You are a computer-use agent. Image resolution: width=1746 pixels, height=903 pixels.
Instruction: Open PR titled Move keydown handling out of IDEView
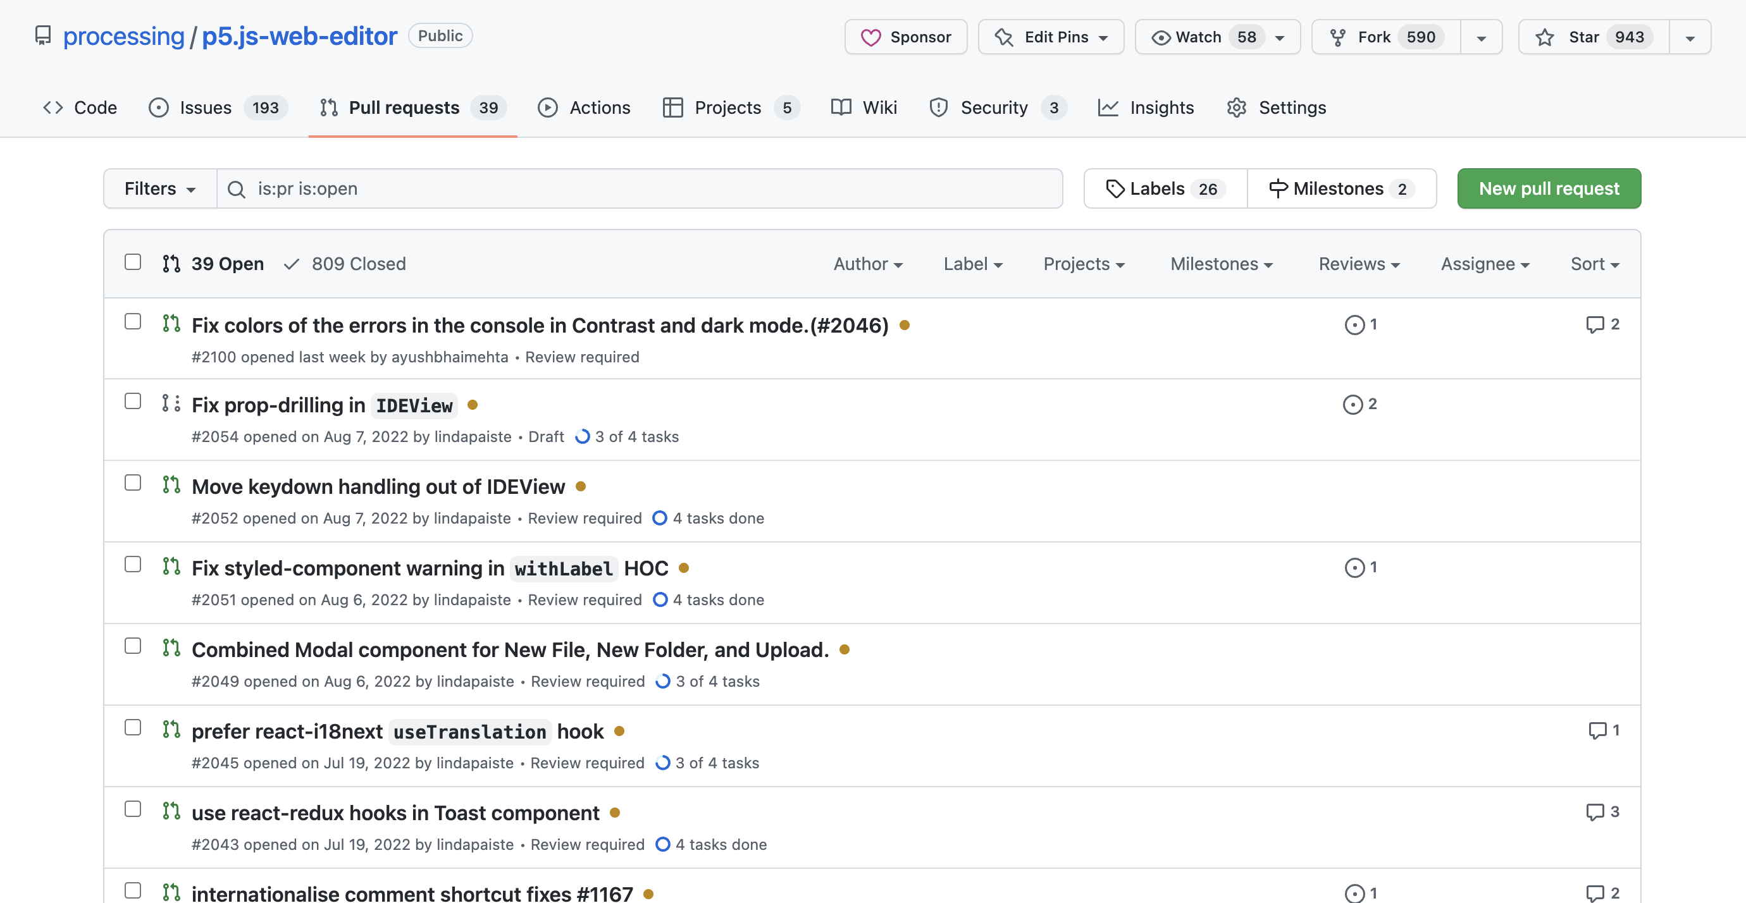point(378,486)
